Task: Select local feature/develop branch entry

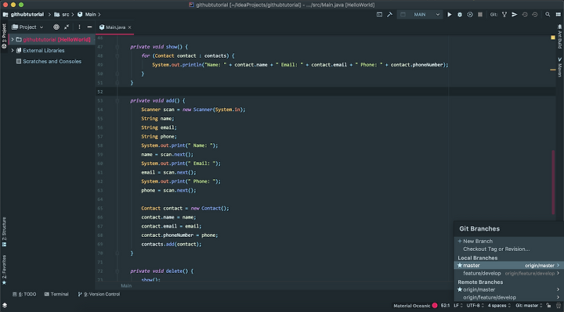Action: pyautogui.click(x=509, y=273)
